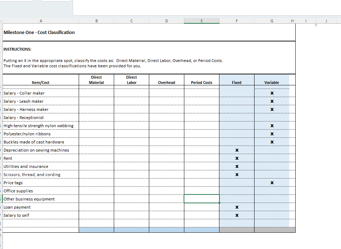Click Variable X for Buckles row
341x249 pixels.
(x=272, y=142)
